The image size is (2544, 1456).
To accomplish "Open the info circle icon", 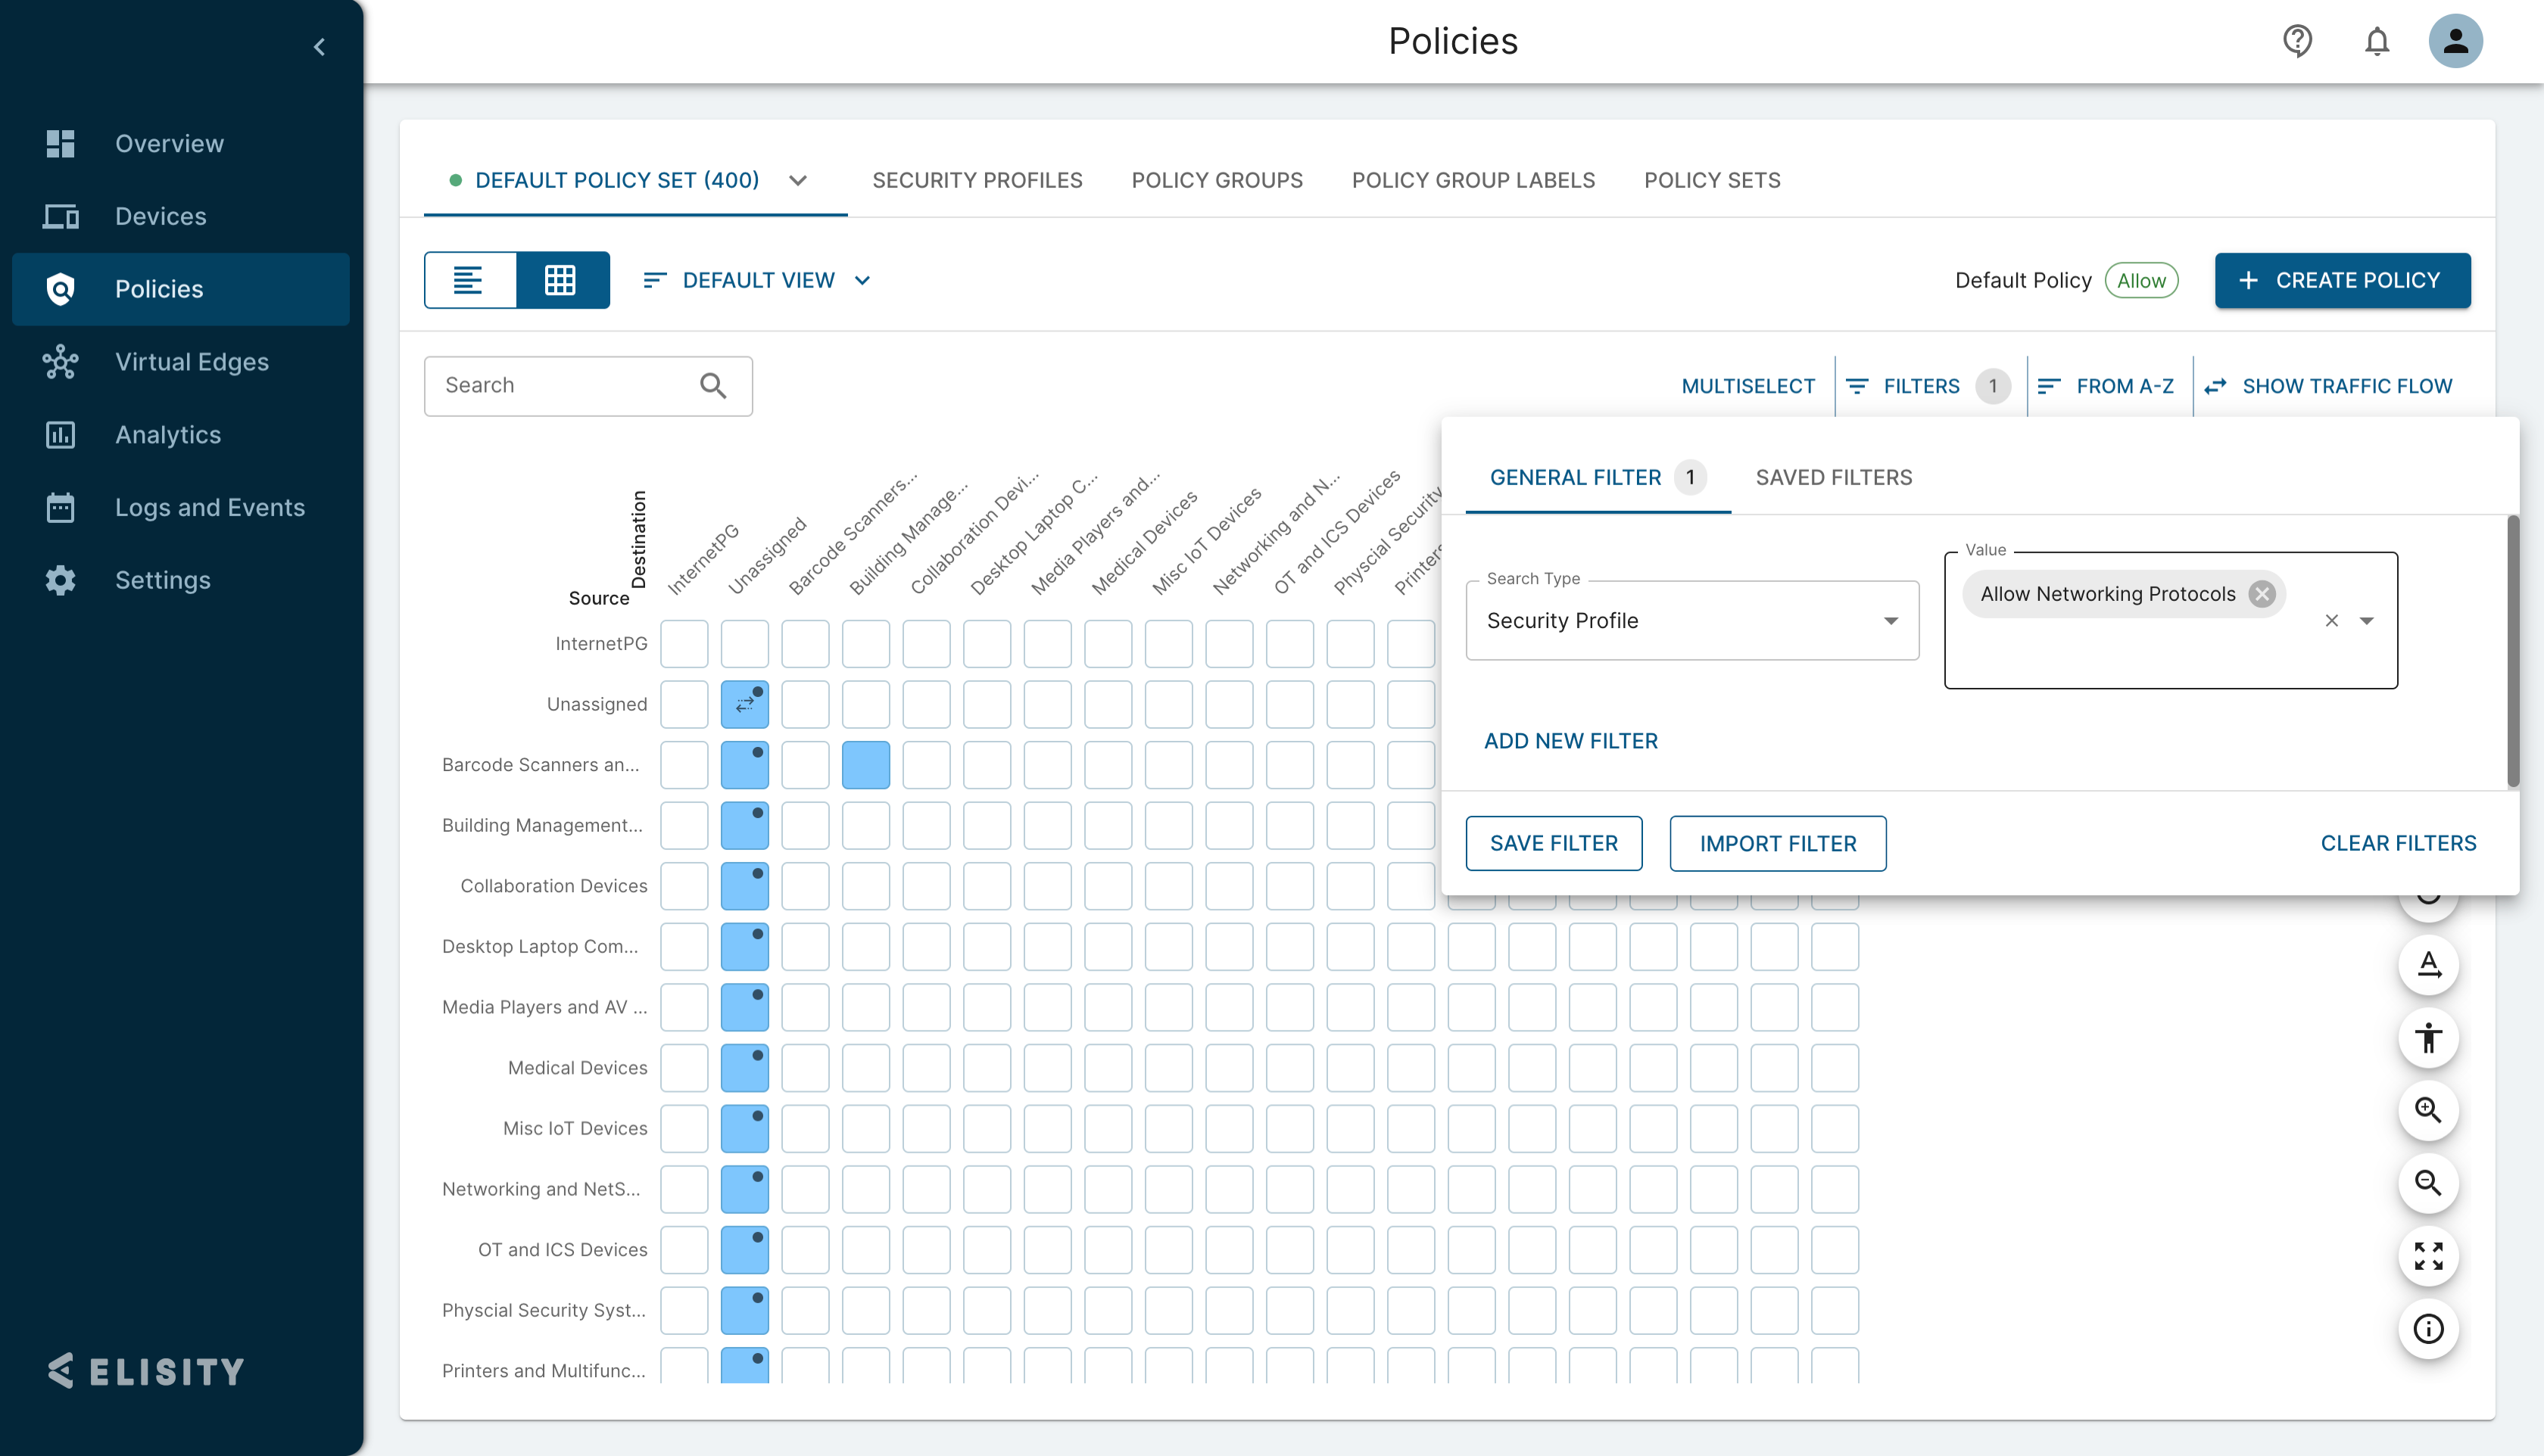I will (x=2428, y=1329).
